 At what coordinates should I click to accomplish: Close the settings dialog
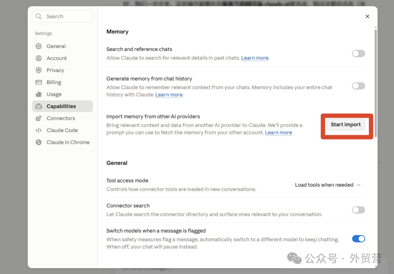tap(367, 16)
